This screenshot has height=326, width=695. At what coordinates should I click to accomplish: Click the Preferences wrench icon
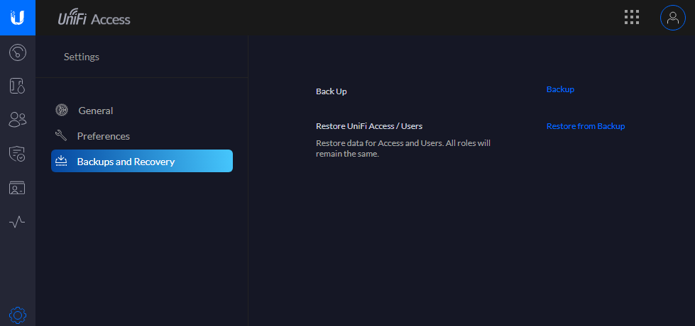61,135
